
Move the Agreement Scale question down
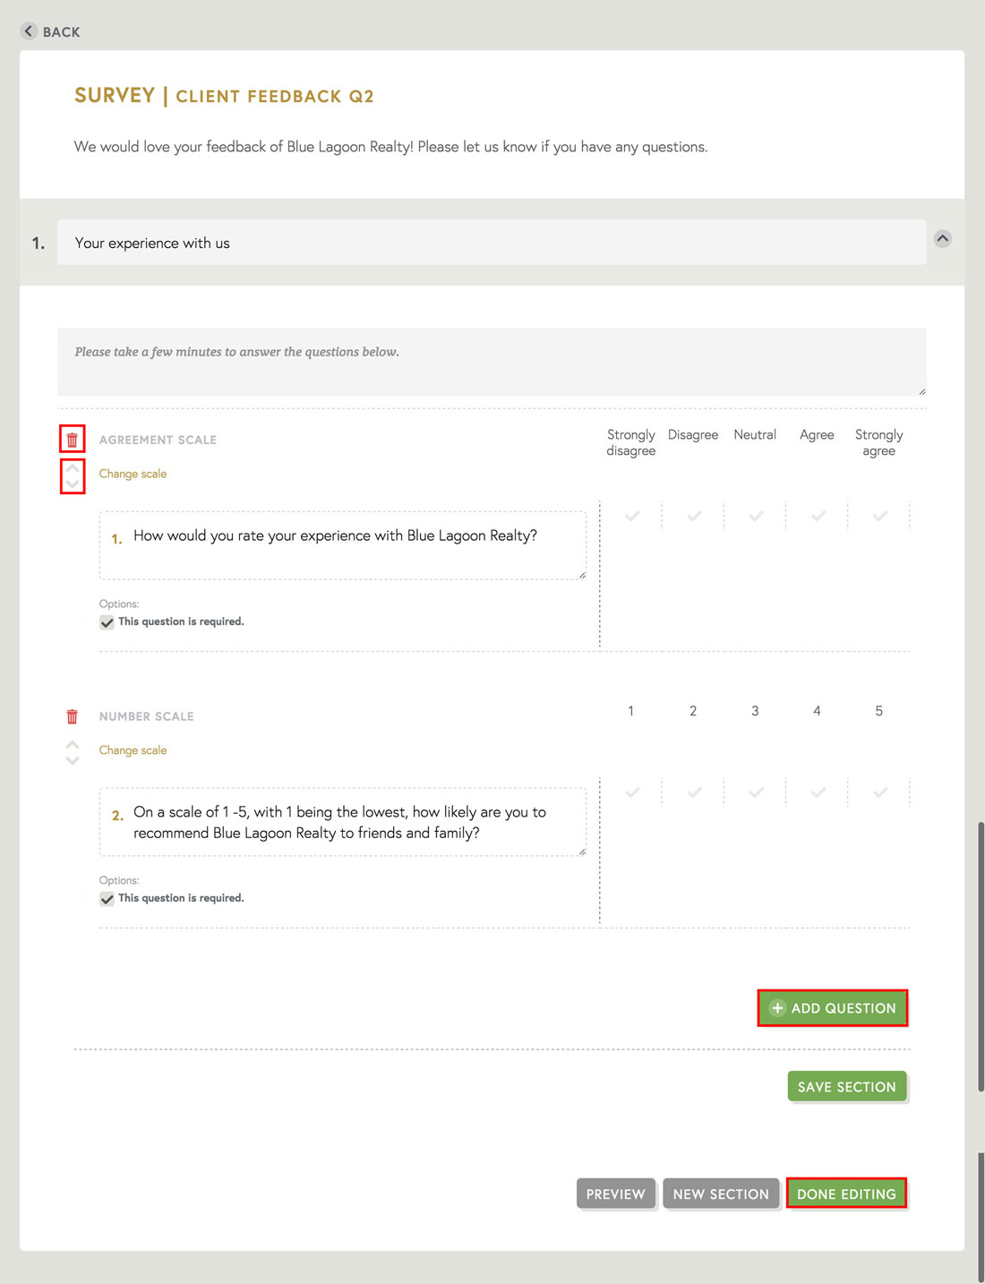[72, 484]
